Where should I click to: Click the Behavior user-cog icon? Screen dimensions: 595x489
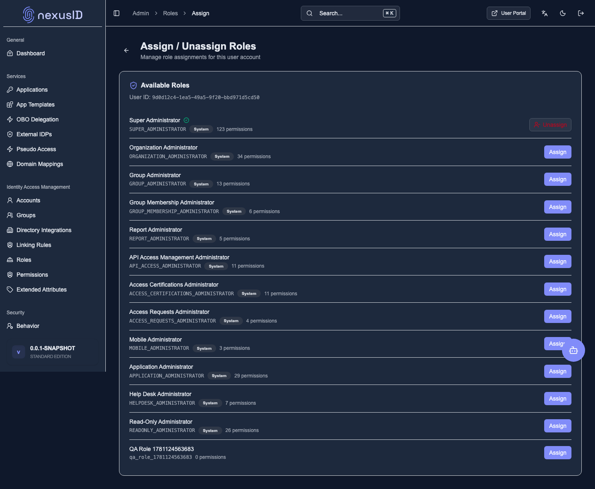(x=10, y=326)
